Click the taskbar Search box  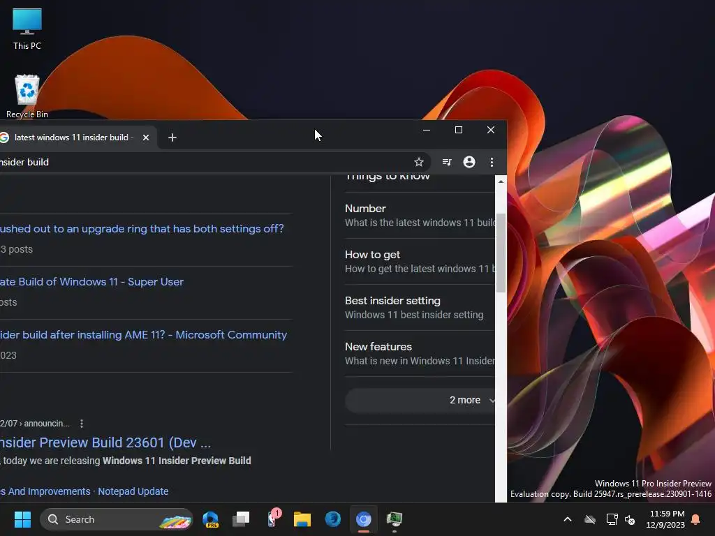coord(117,519)
